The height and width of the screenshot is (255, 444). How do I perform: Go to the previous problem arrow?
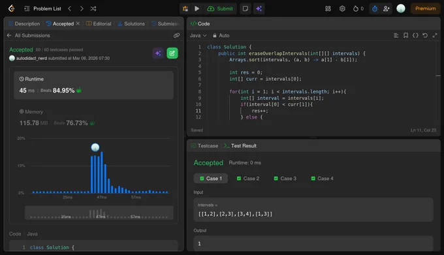(x=70, y=8)
